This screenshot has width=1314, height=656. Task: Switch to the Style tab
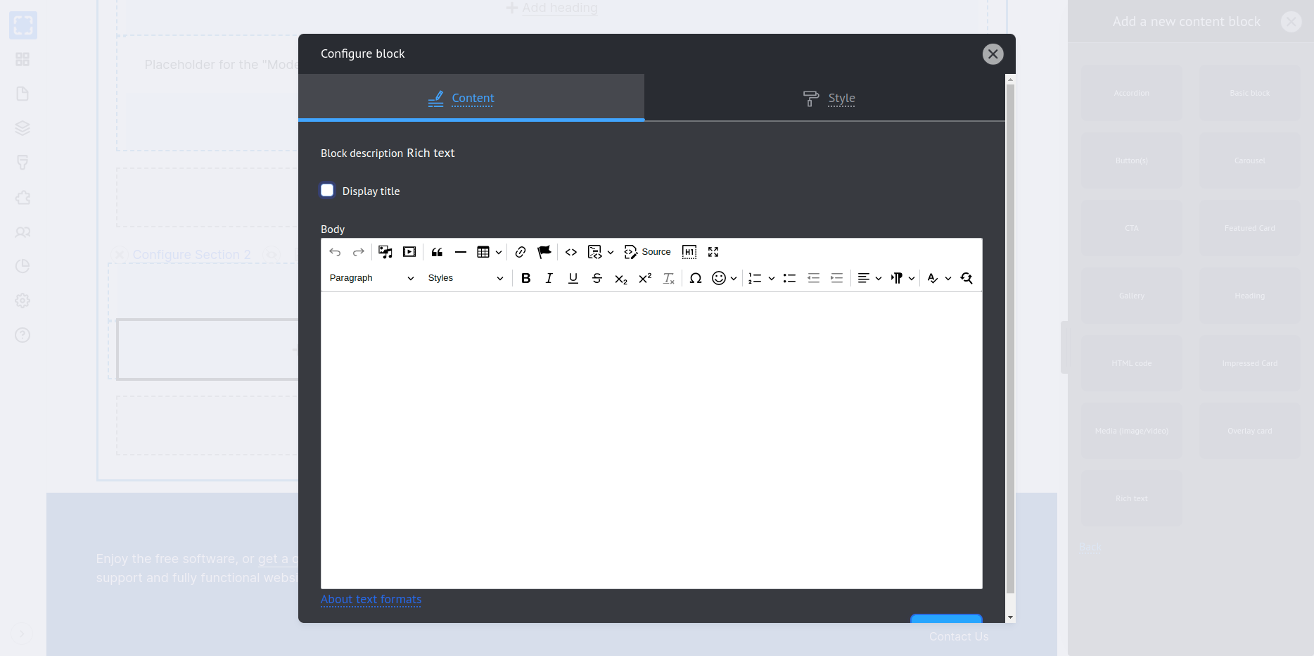tap(829, 98)
